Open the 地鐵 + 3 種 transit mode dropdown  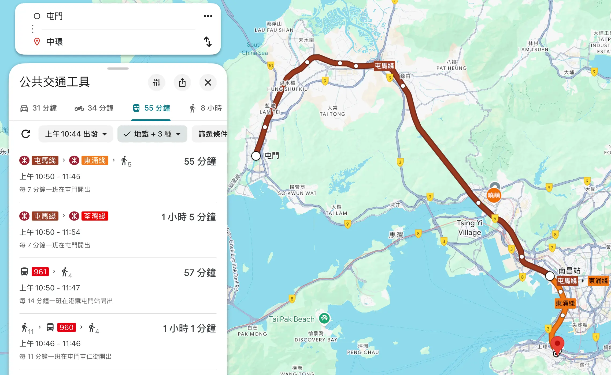[152, 134]
